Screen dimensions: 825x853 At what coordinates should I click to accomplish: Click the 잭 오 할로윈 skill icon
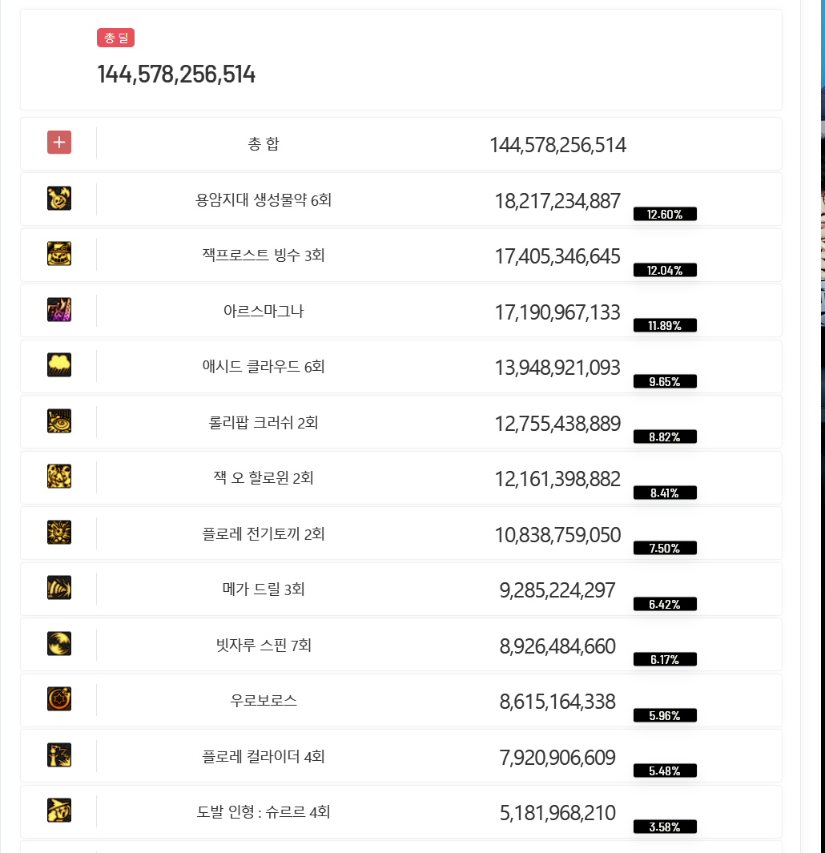click(59, 477)
